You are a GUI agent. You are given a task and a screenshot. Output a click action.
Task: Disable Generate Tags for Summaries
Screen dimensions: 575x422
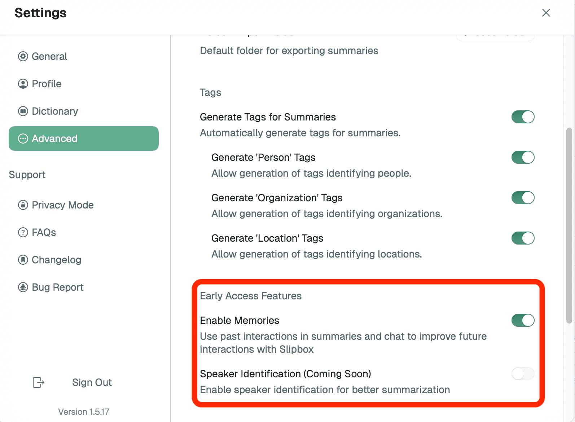click(523, 117)
